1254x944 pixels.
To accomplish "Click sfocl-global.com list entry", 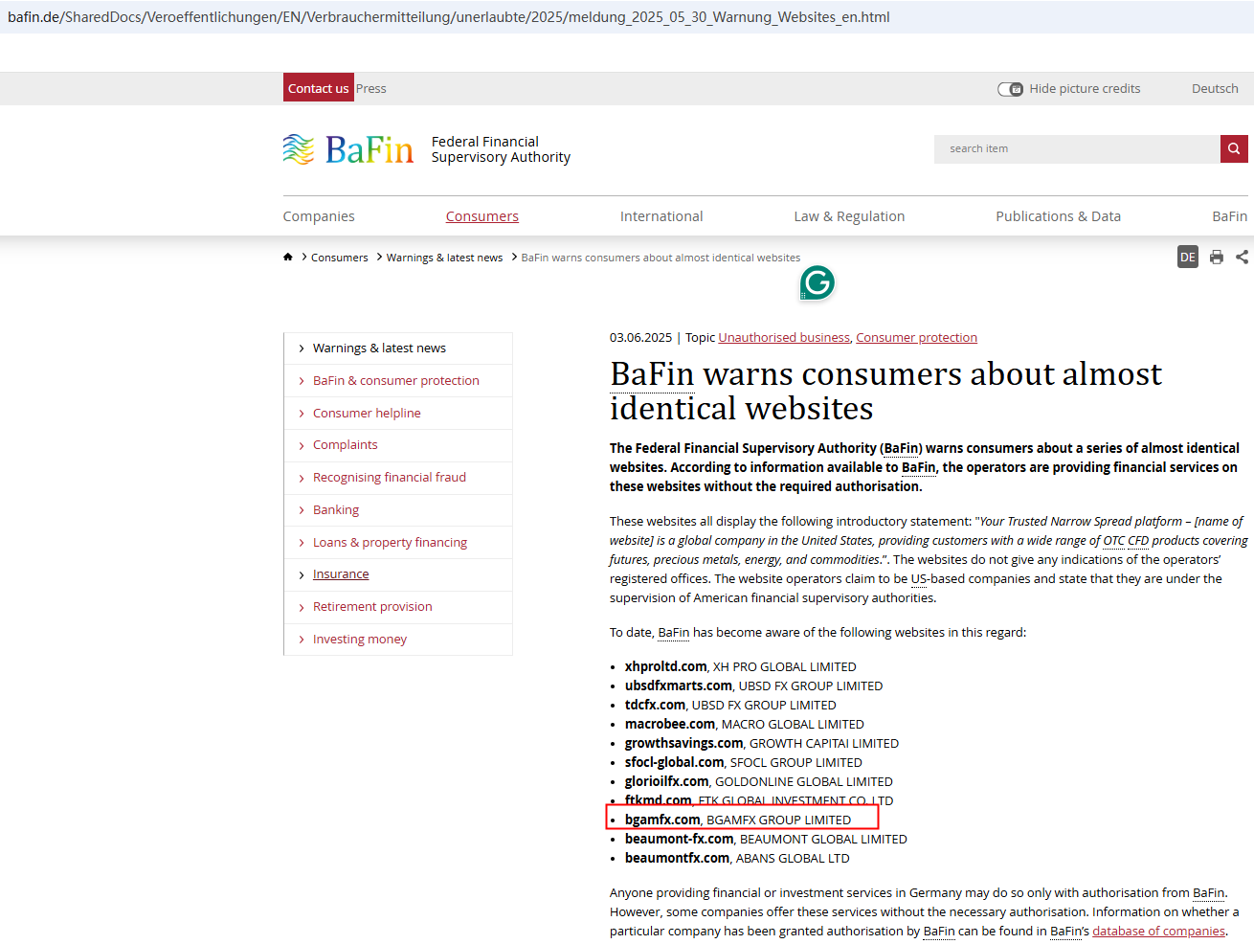I will [x=744, y=762].
